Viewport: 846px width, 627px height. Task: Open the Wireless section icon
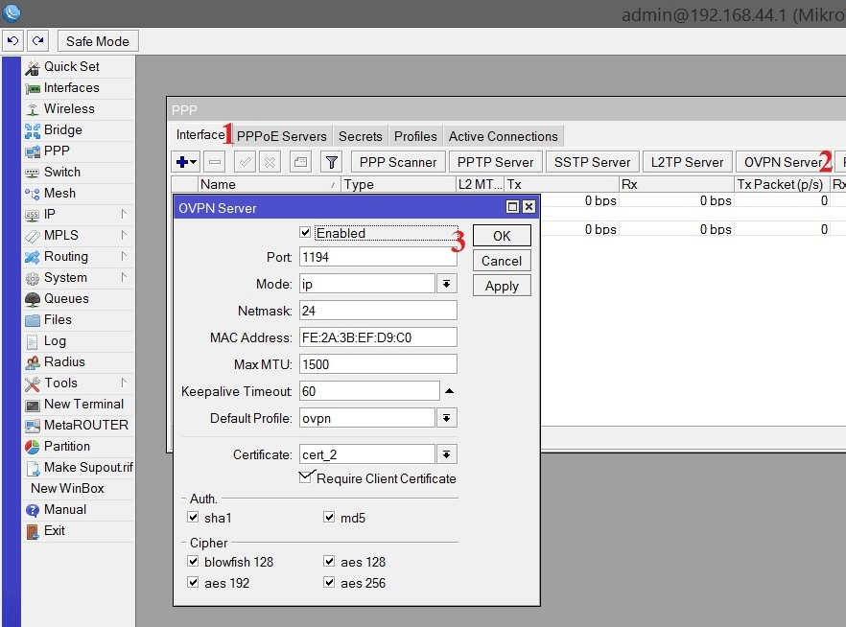pos(33,109)
